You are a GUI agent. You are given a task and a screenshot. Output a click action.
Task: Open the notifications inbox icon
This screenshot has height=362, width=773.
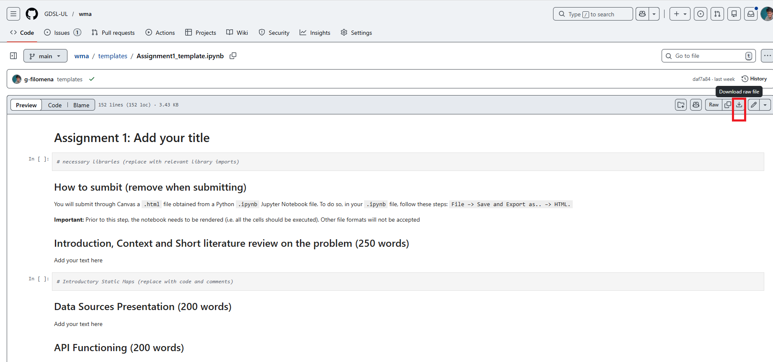[x=751, y=14]
